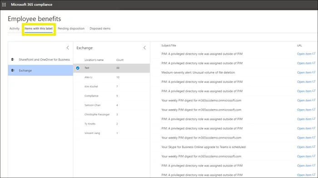Screen dimensions: 318x178
Task: Click external-link icon beside Skype upgrade row
Action: coord(314,147)
